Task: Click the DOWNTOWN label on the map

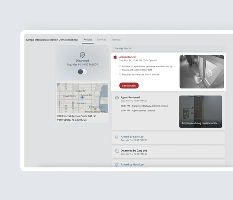Action: [x=69, y=96]
